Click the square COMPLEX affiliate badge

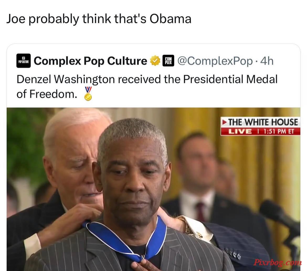[168, 61]
